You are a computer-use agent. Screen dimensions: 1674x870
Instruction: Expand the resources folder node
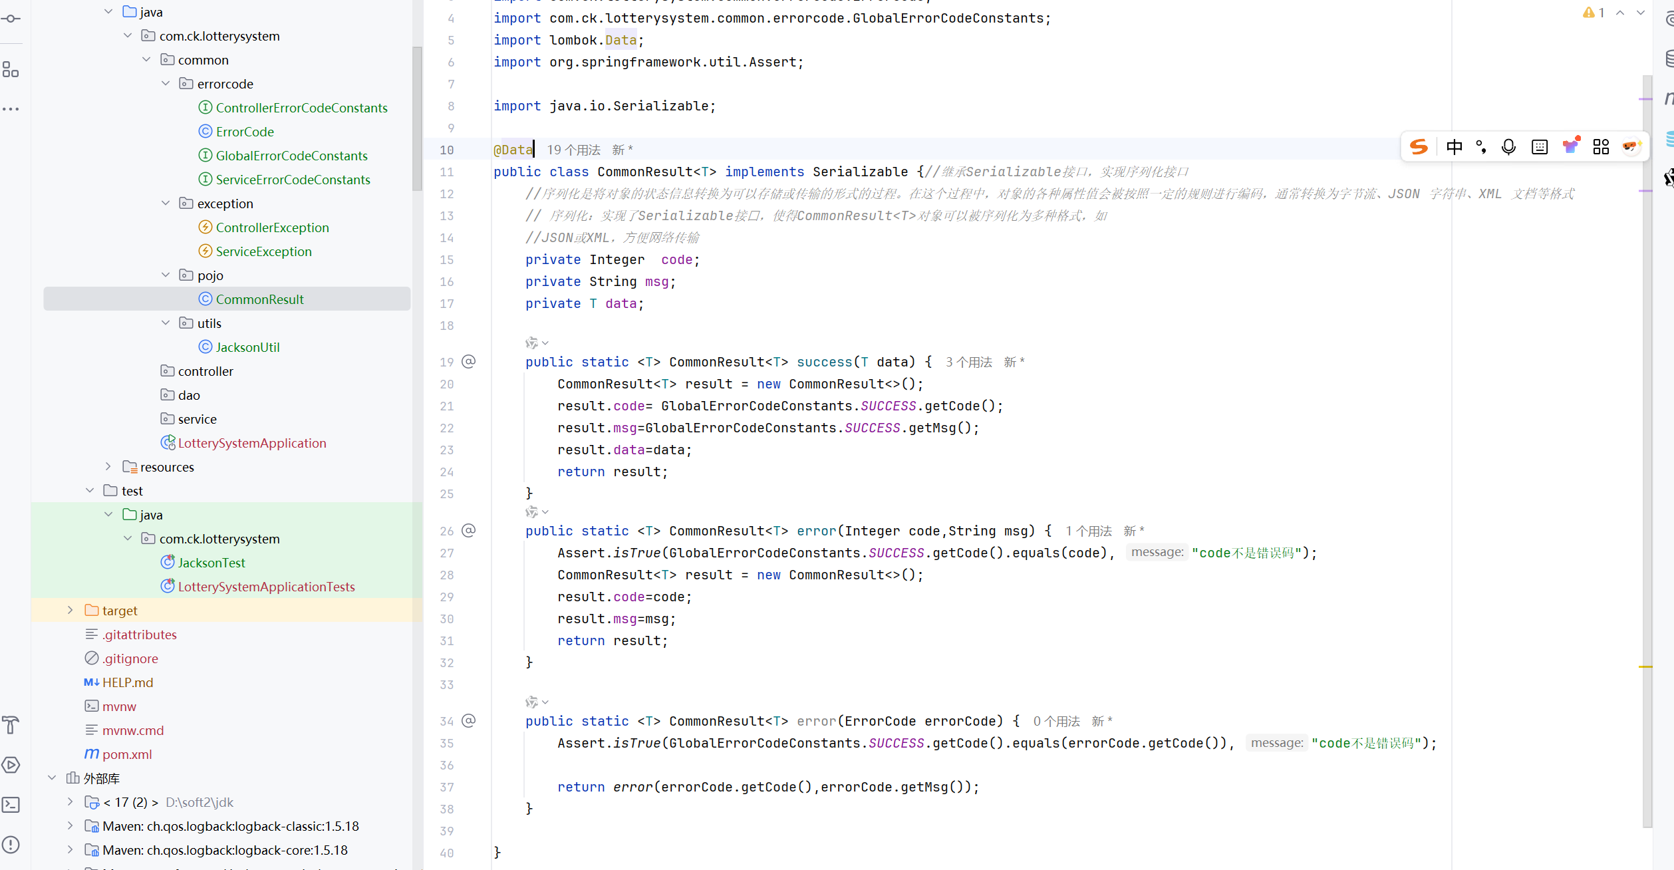coord(108,467)
